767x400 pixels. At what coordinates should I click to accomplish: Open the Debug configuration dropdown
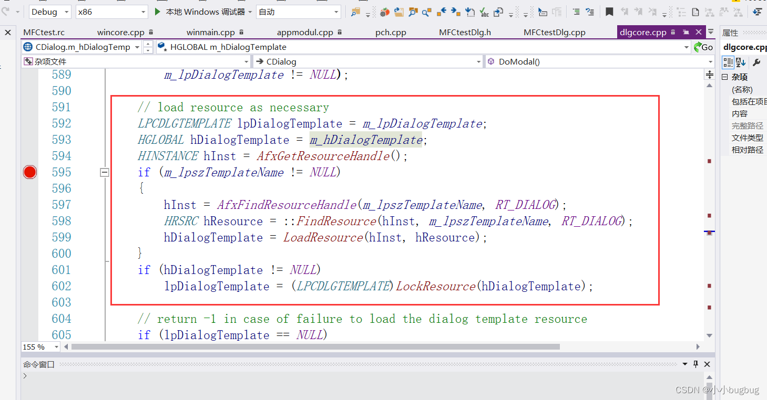(50, 12)
